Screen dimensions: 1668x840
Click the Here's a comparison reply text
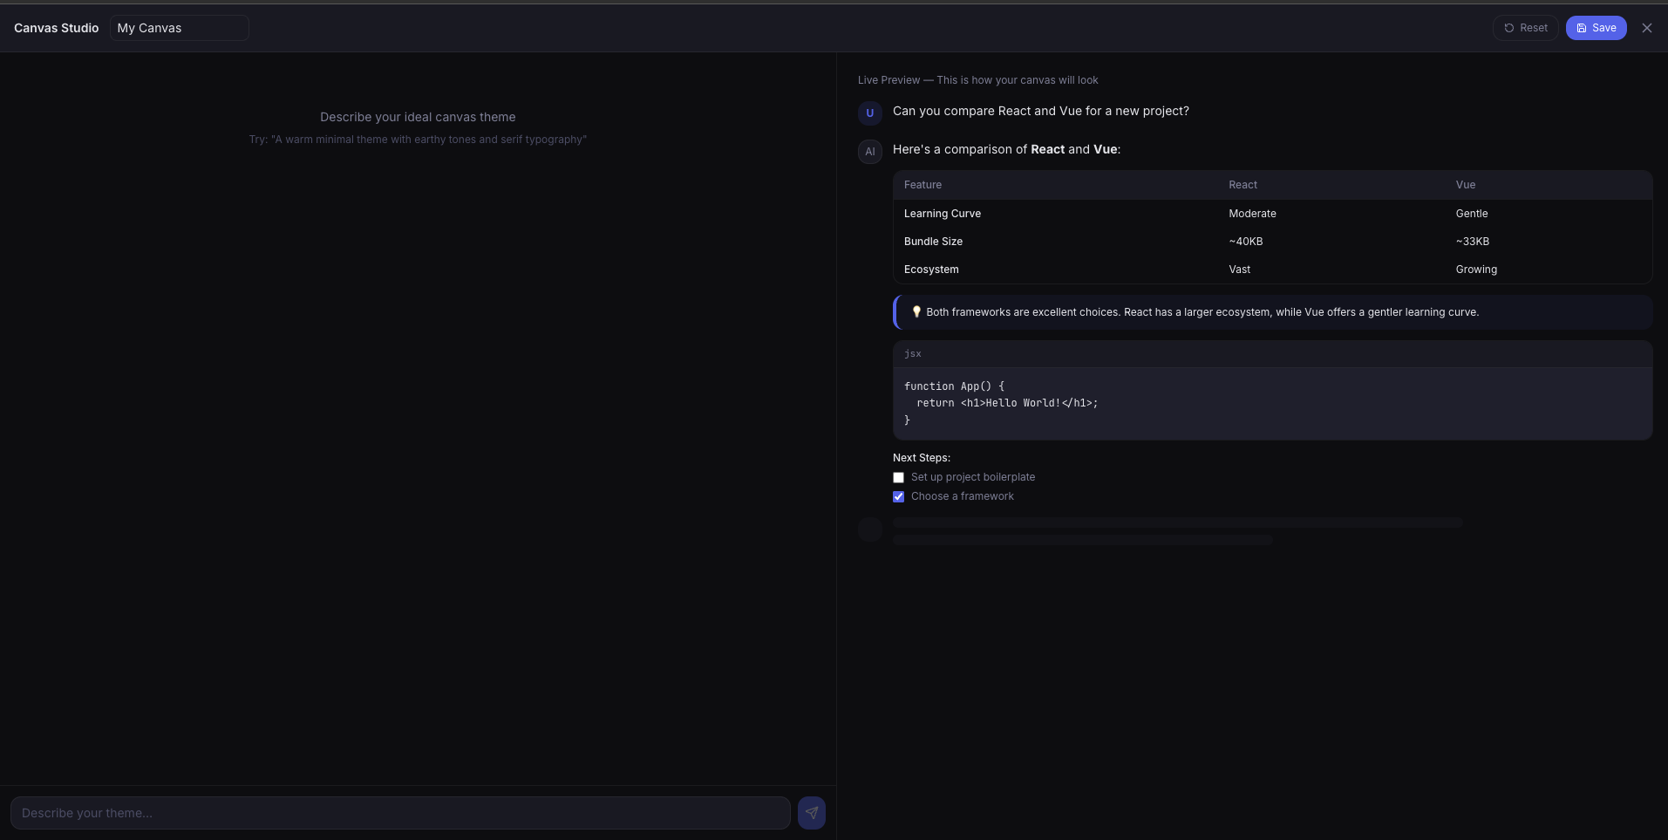point(1006,149)
